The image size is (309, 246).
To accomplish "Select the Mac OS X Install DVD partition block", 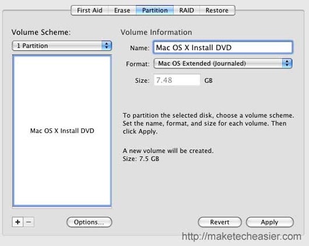I will [x=62, y=131].
